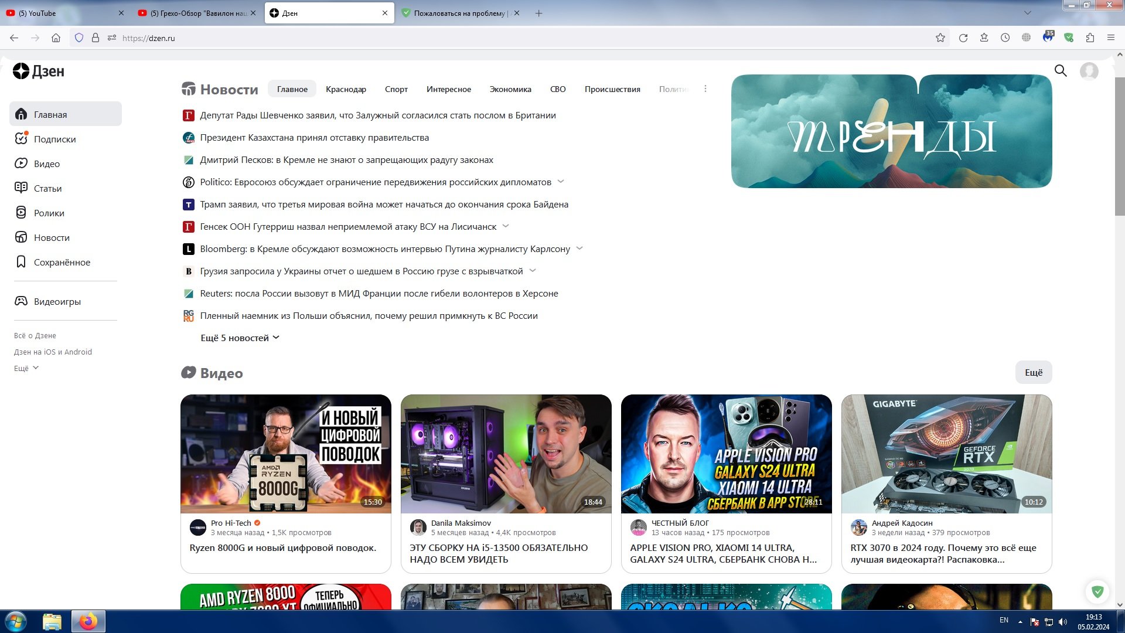
Task: Click the volume icon in system tray
Action: pos(1063,621)
